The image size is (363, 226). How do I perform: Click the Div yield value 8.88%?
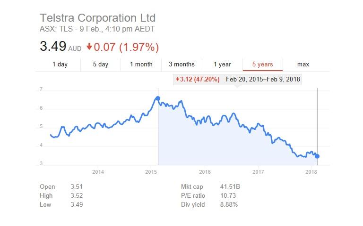tap(229, 204)
